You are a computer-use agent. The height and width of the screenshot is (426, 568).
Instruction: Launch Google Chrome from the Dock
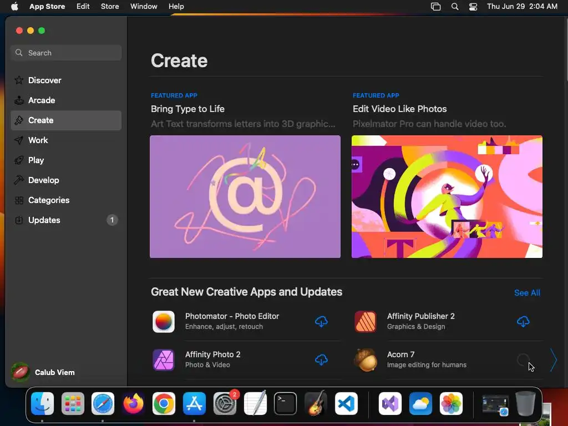click(x=164, y=404)
